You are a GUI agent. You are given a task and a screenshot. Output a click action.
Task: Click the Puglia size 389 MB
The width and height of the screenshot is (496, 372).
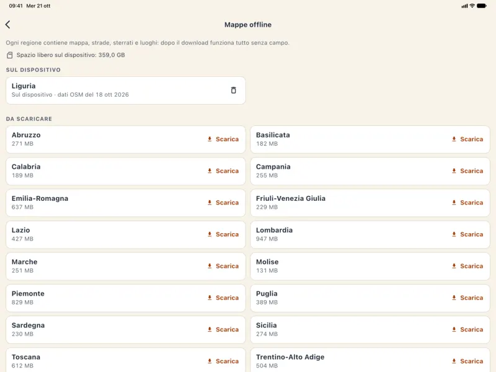click(x=267, y=302)
